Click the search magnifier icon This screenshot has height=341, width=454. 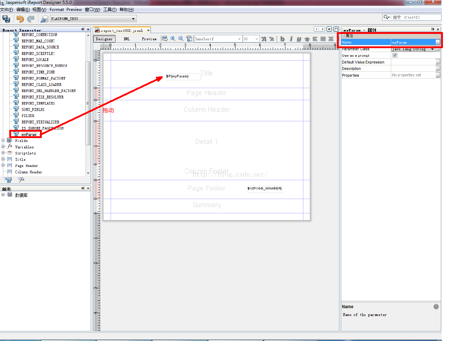386,17
